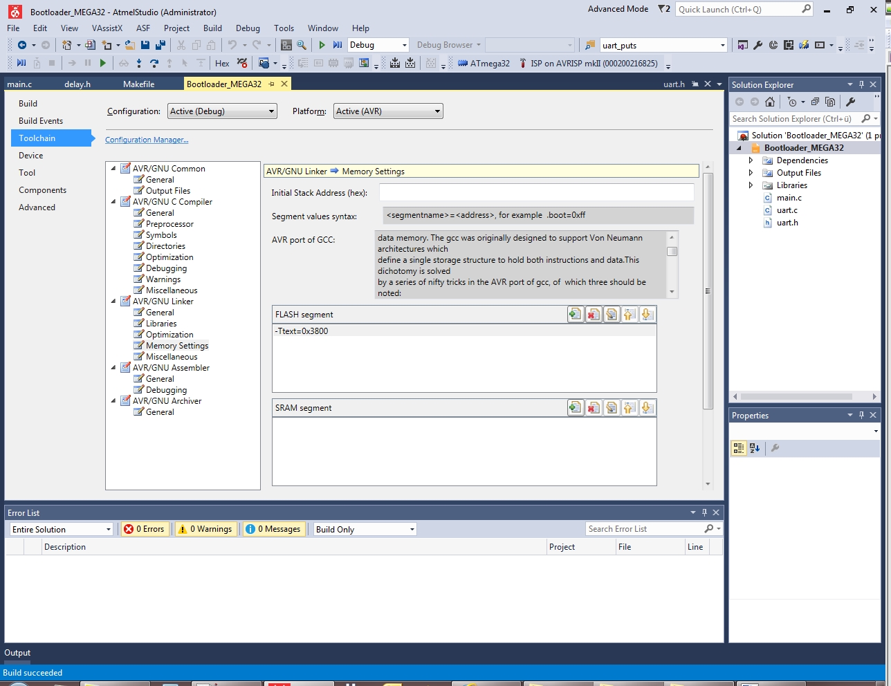Click the Save floppy-disk icon
This screenshot has height=686, width=891.
pyautogui.click(x=145, y=45)
